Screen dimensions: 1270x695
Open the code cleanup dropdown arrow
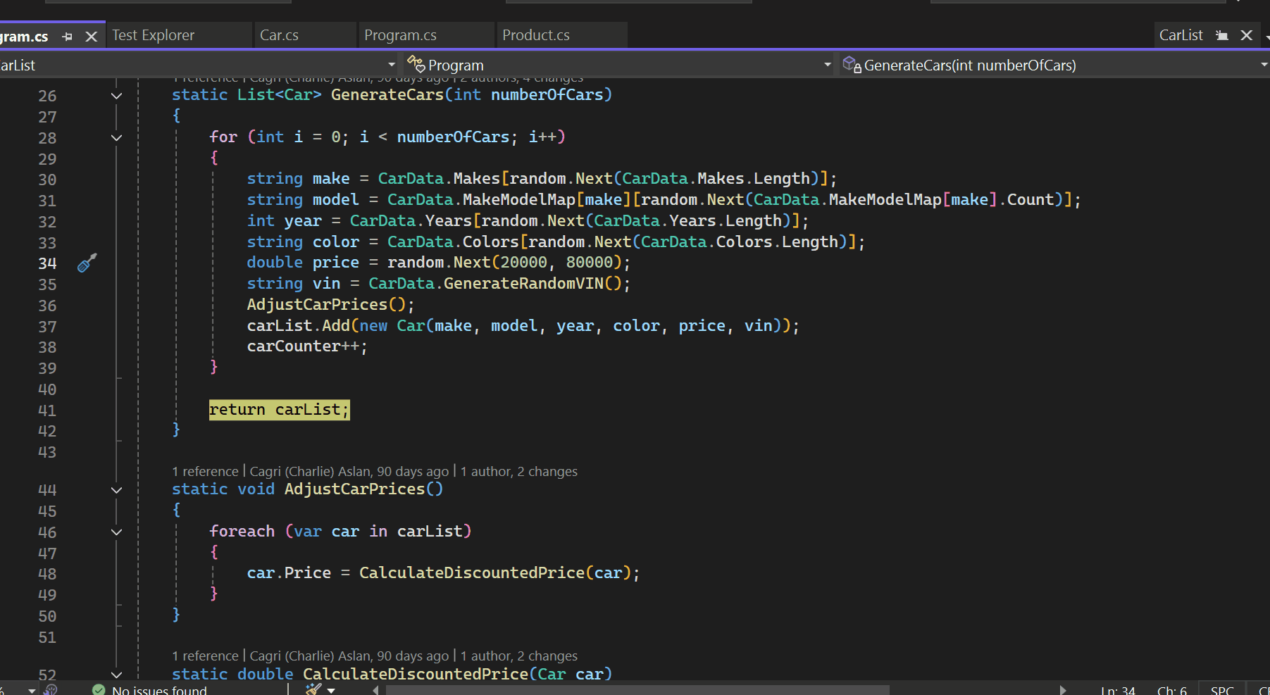coord(331,691)
